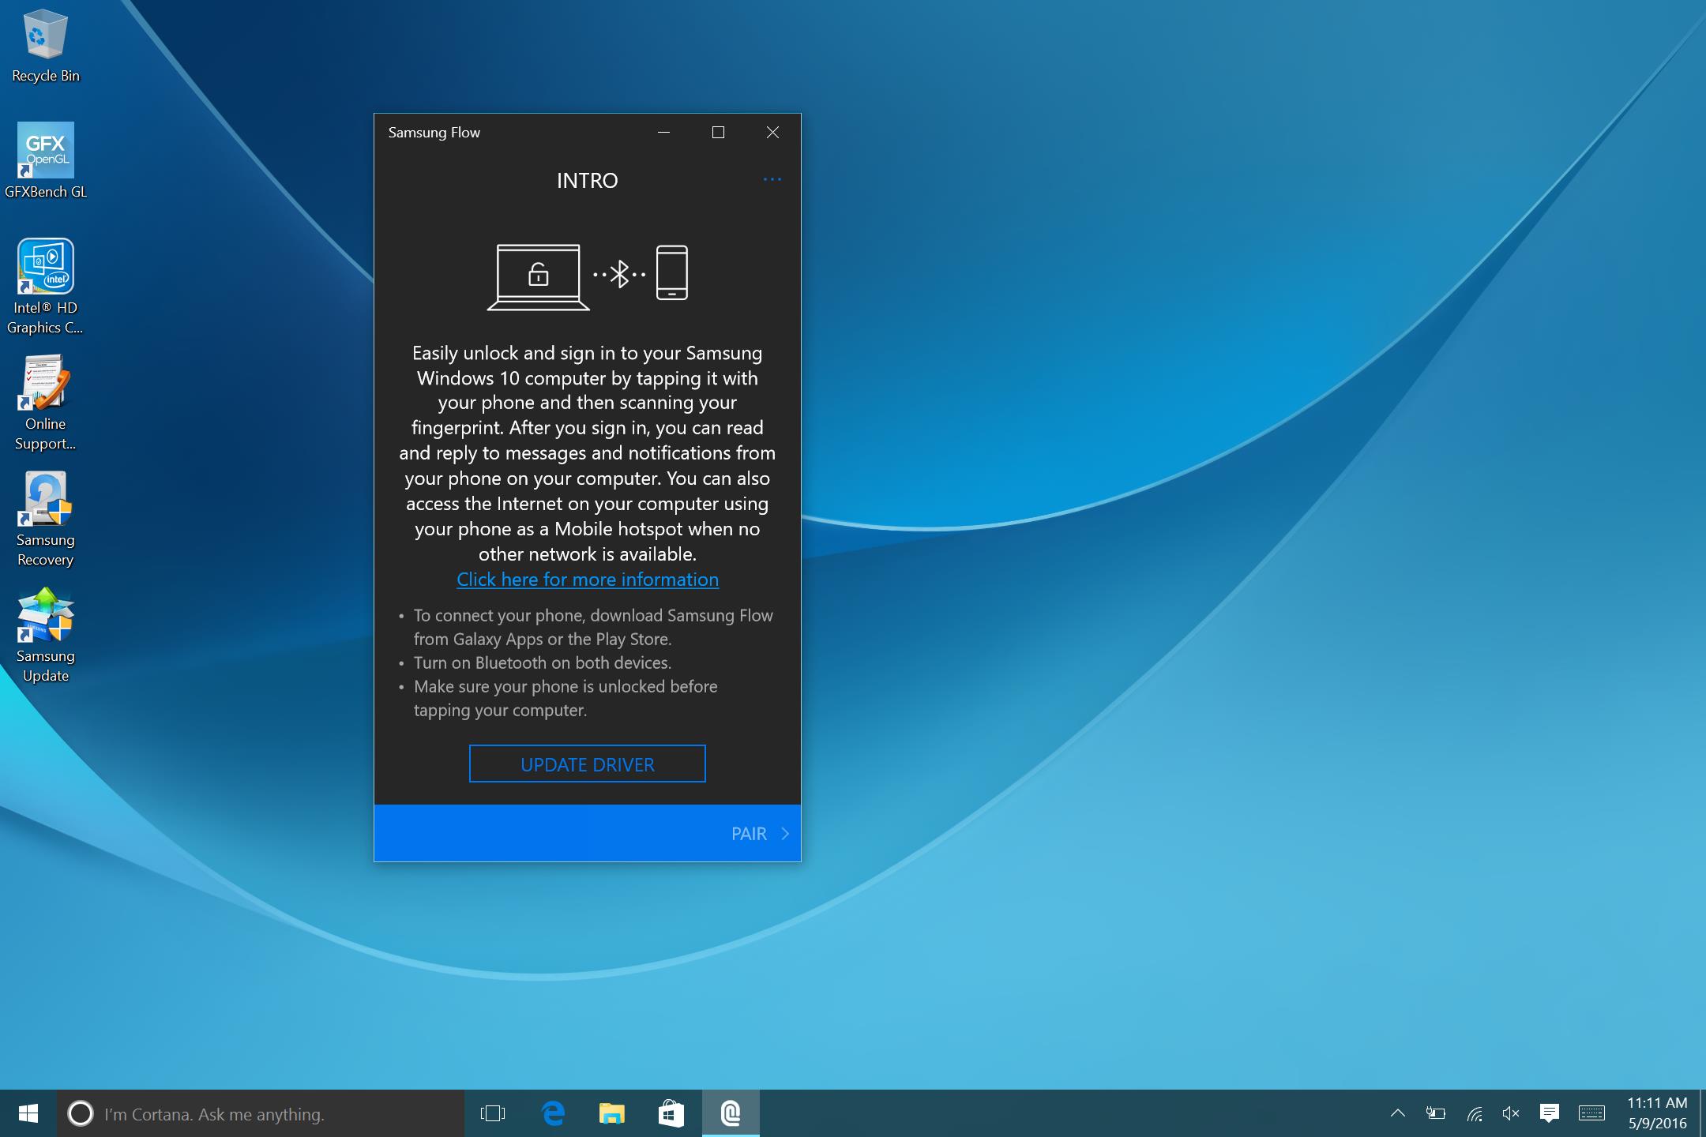Image resolution: width=1706 pixels, height=1137 pixels.
Task: Click the muted volume tray icon
Action: tap(1511, 1113)
